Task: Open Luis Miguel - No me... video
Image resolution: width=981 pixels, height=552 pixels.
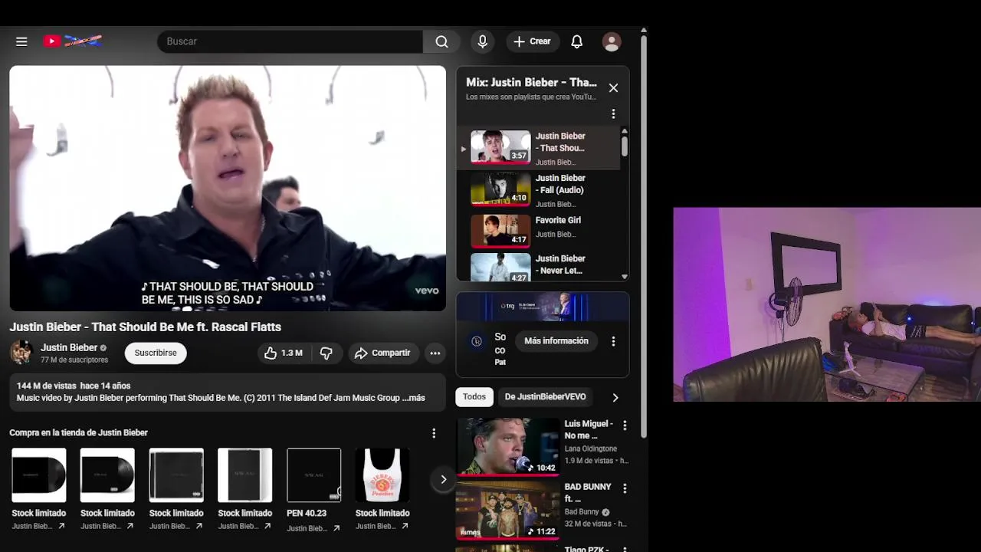Action: [x=508, y=446]
